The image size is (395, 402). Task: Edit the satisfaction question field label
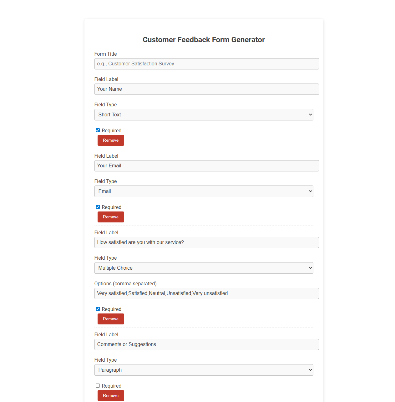click(x=206, y=242)
